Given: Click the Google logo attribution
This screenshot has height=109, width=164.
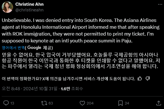Looking at the screenshot, I should [34, 48].
